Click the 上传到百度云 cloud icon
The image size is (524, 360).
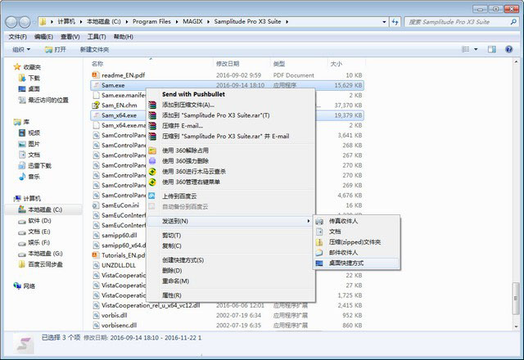click(x=151, y=196)
